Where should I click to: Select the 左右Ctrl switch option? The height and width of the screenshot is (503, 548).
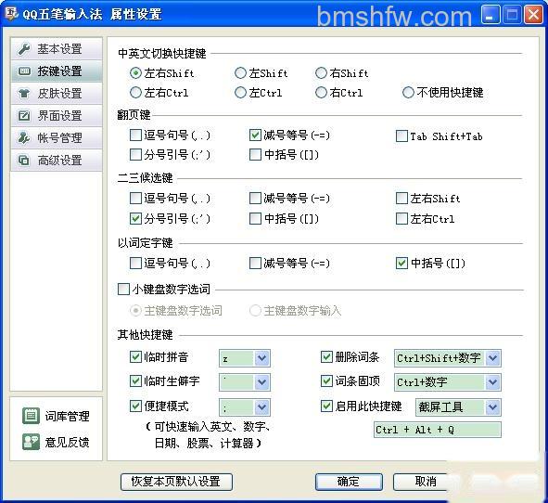tap(135, 93)
